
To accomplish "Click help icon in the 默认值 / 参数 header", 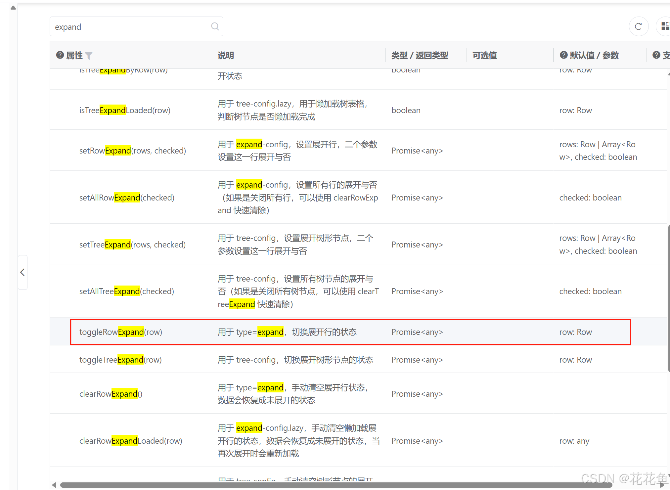I will (x=563, y=55).
